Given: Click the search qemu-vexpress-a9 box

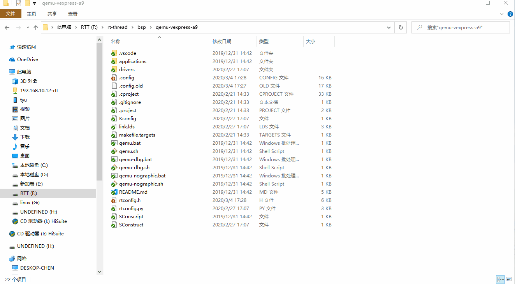Looking at the screenshot, I should (461, 28).
